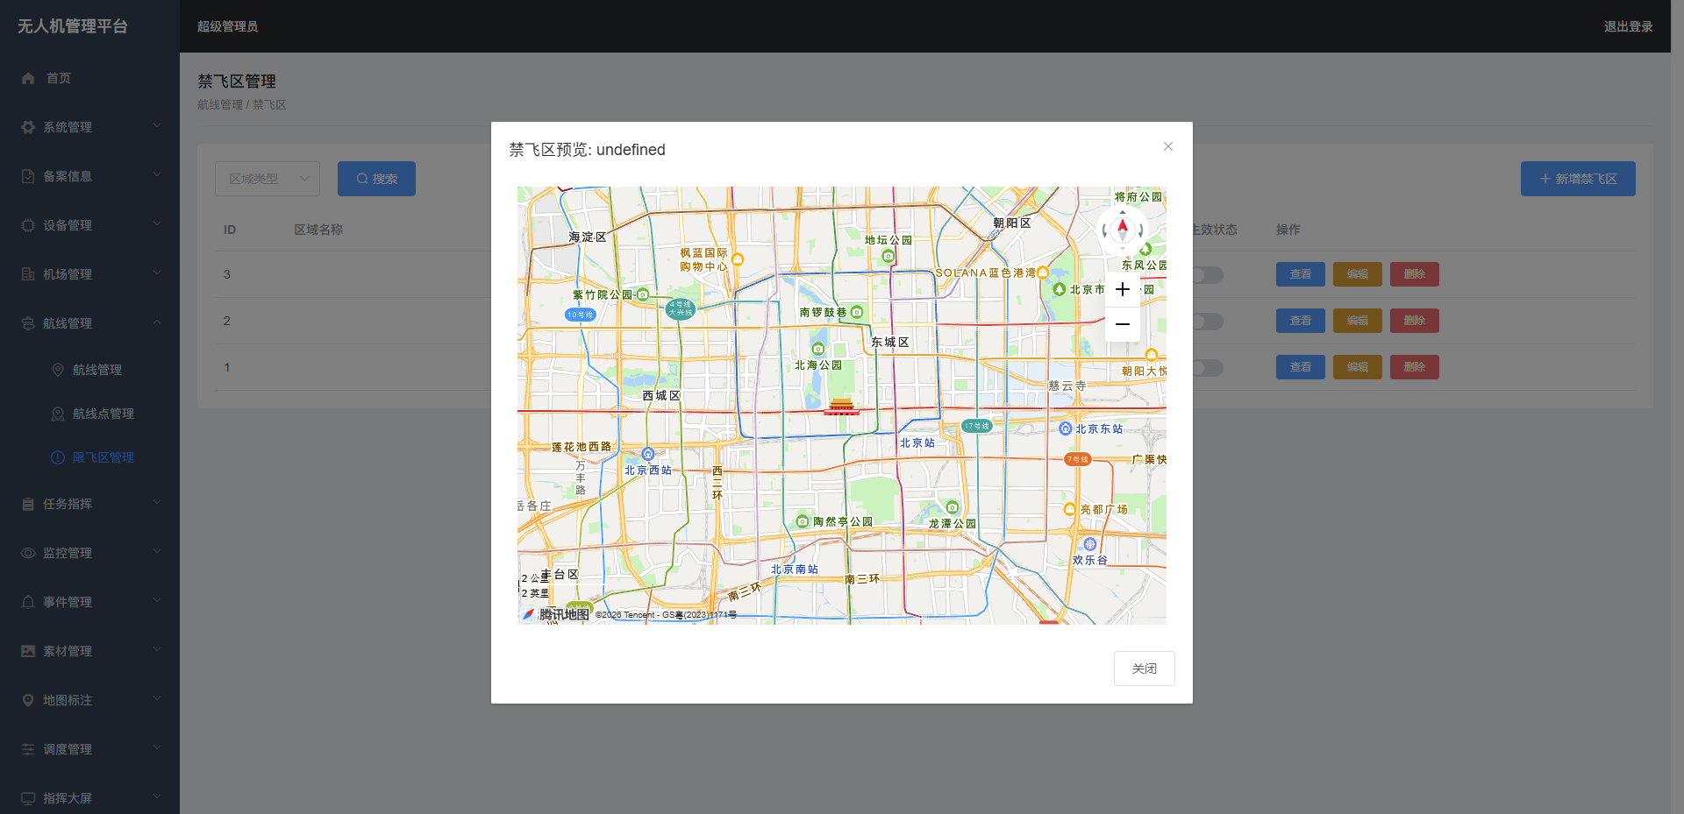1684x814 pixels.
Task: Collapse the 航线管理 sidebar group
Action: click(x=89, y=323)
